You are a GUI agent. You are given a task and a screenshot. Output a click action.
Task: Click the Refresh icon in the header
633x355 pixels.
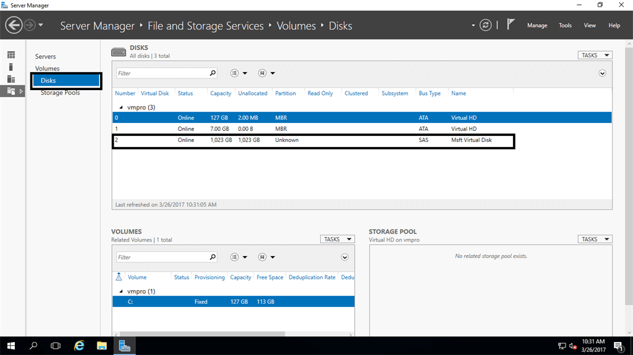click(x=486, y=25)
